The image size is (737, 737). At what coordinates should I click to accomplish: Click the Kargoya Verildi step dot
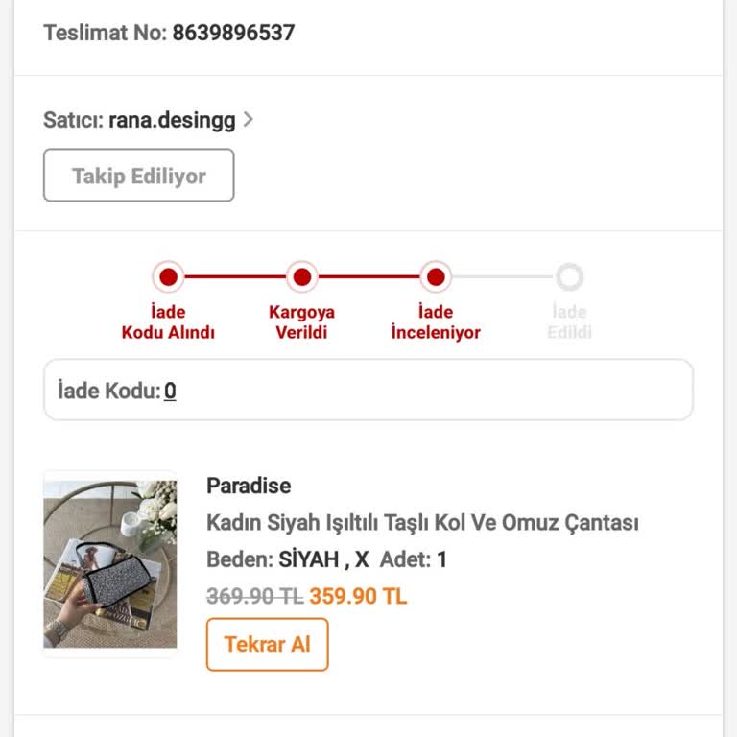[302, 277]
